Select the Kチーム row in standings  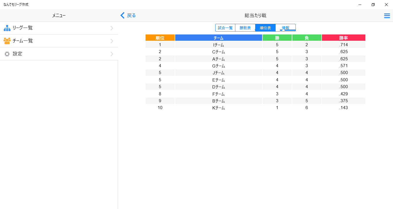click(219, 108)
